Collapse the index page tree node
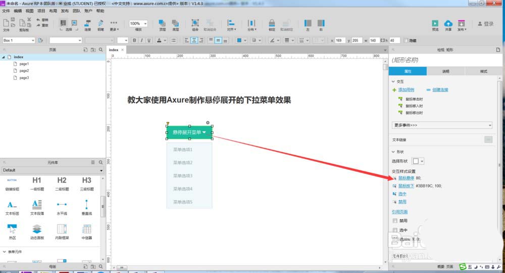Image resolution: width=505 pixels, height=273 pixels. (x=3, y=57)
